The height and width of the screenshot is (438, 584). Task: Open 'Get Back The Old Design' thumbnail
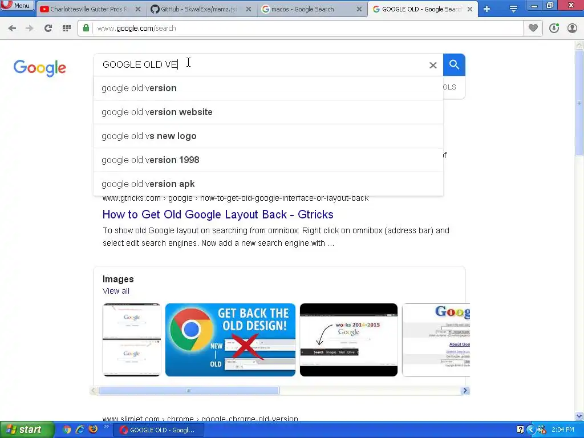click(x=230, y=340)
